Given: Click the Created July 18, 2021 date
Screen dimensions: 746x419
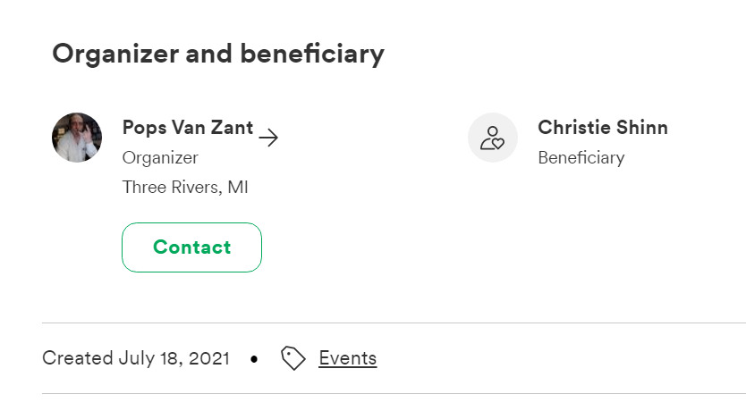Looking at the screenshot, I should [136, 358].
